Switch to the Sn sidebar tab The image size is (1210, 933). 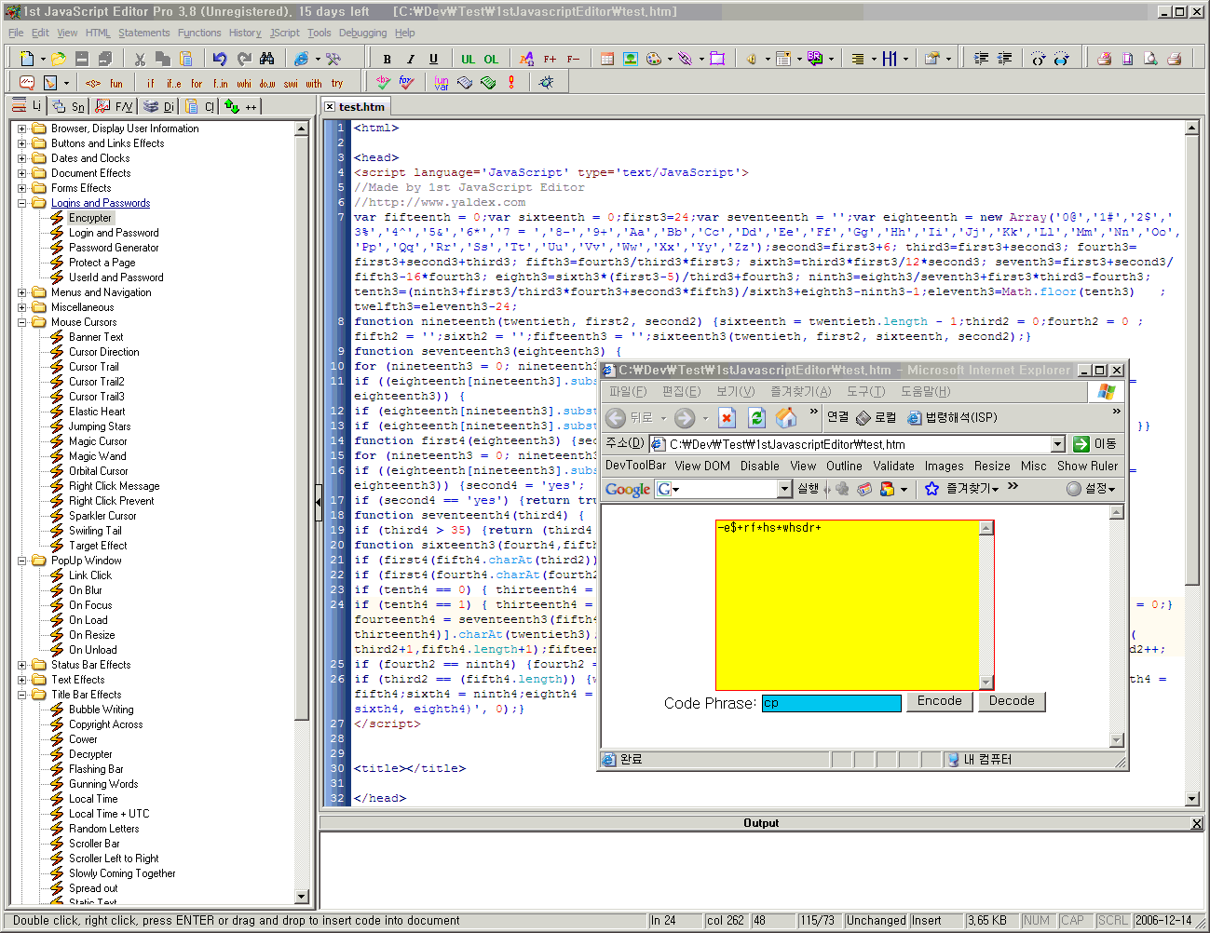pos(69,106)
